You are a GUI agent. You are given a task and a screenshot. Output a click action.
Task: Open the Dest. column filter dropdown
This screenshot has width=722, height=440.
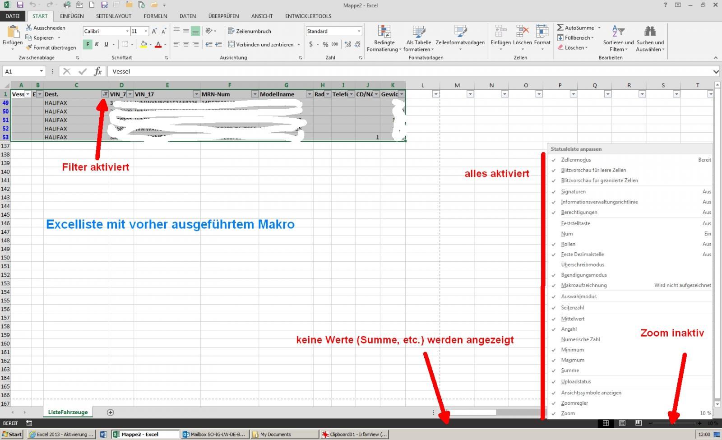[105, 94]
